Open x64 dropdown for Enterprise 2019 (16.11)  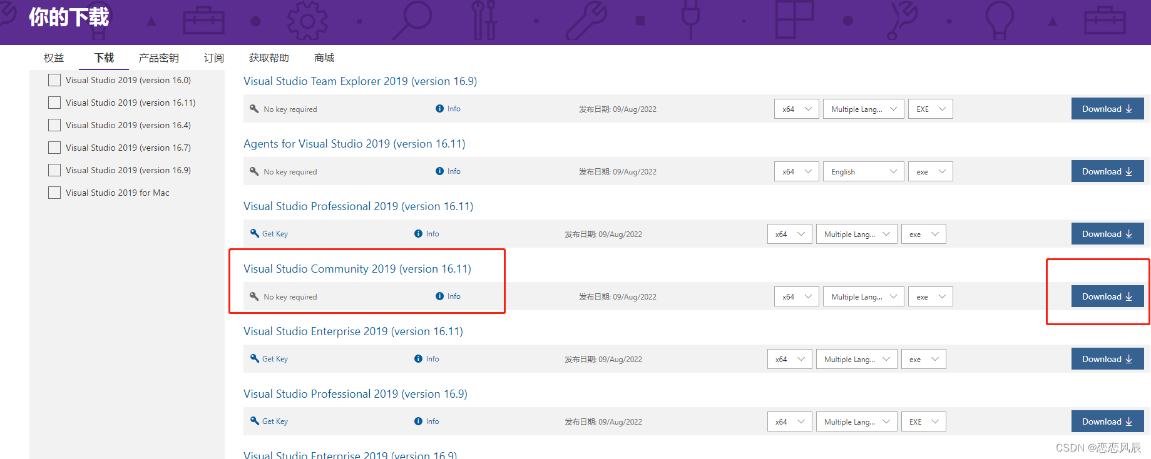click(790, 359)
